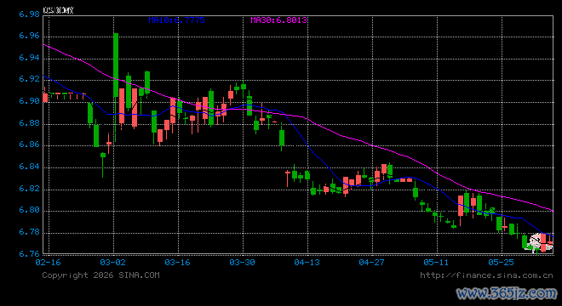Click the 6.78 price axis label
The image size is (562, 306).
30,232
